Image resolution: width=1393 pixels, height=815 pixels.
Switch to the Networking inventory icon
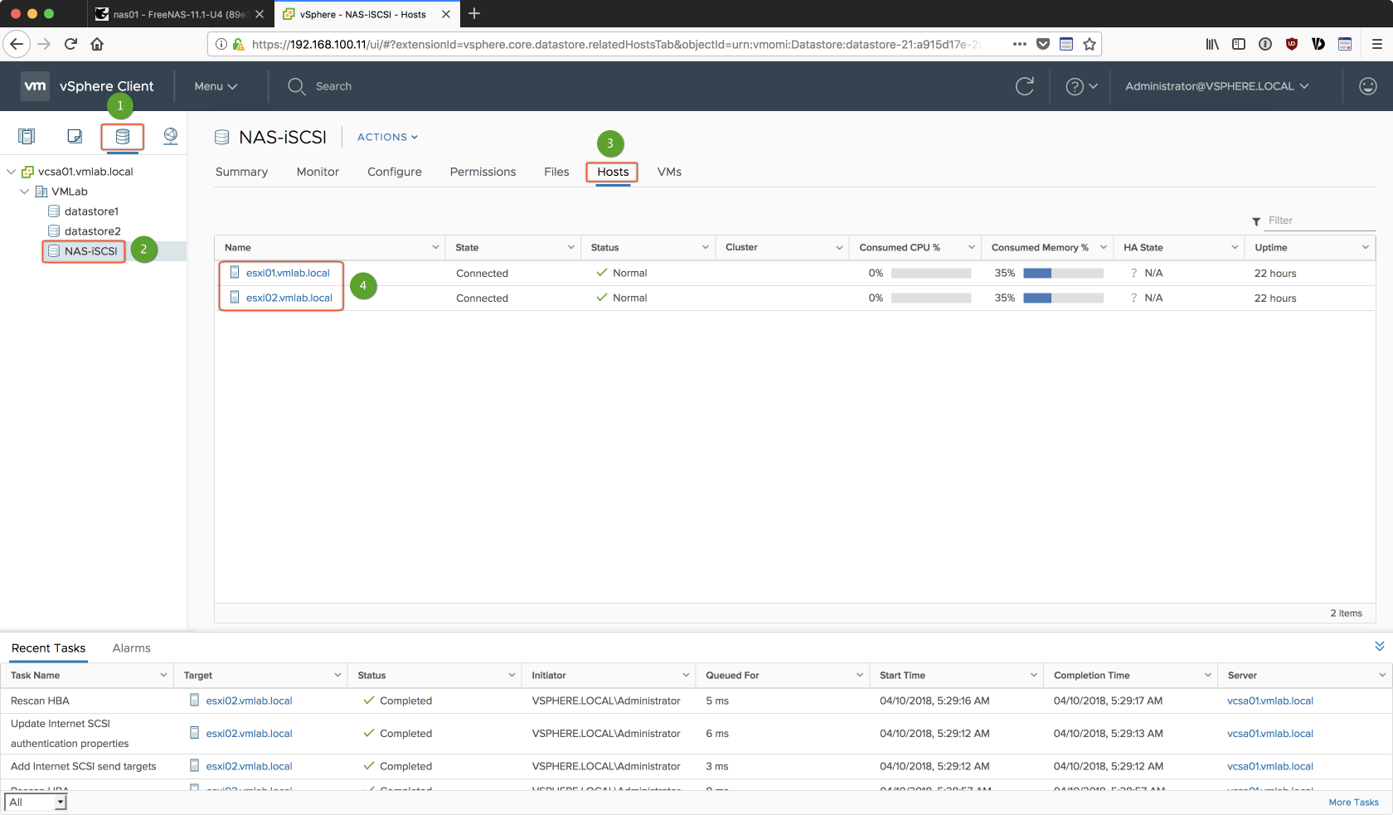click(171, 137)
